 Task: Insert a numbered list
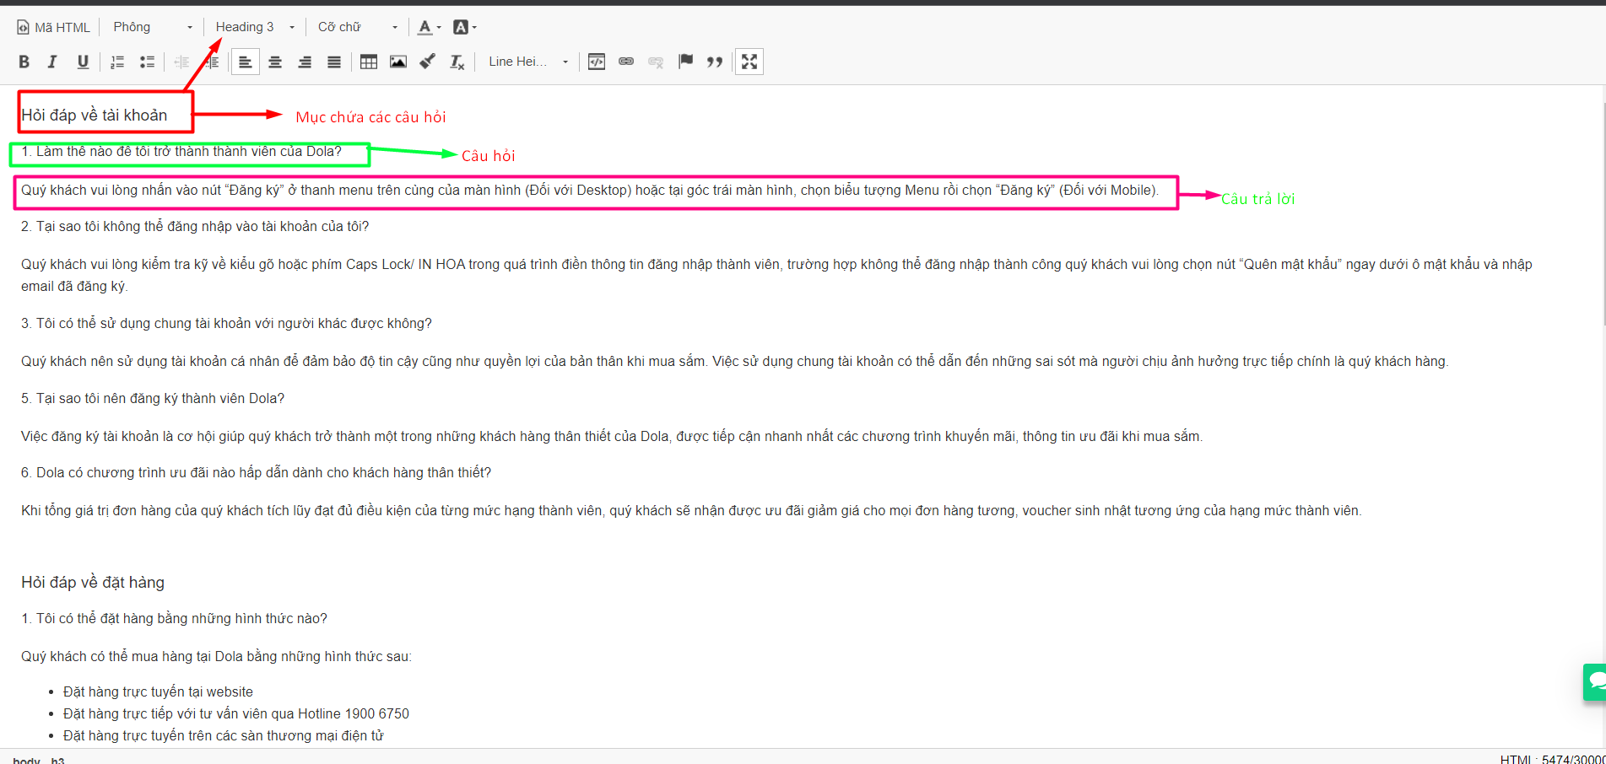[117, 62]
